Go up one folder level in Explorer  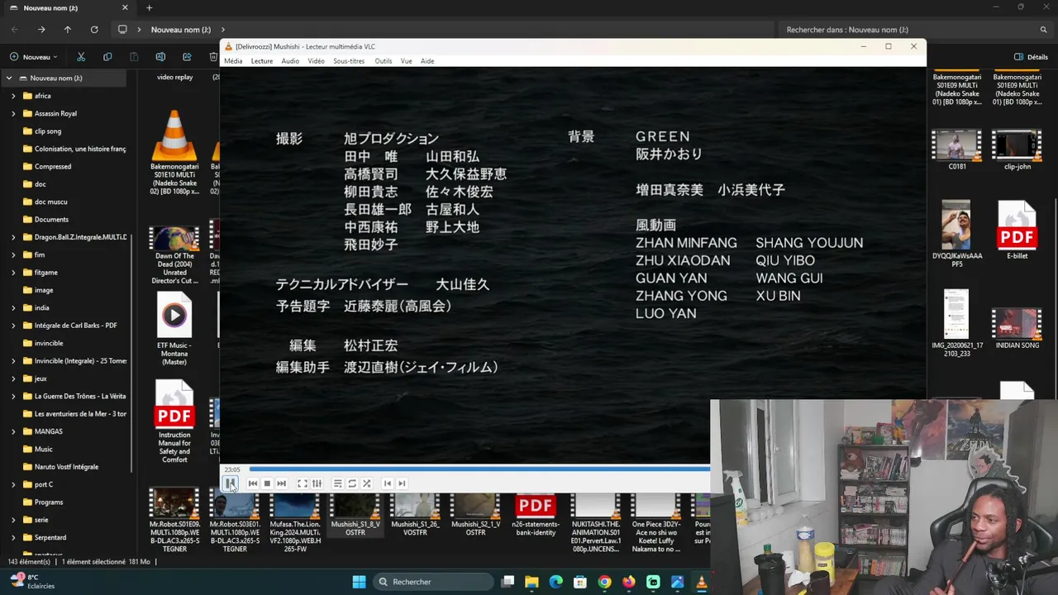(68, 30)
